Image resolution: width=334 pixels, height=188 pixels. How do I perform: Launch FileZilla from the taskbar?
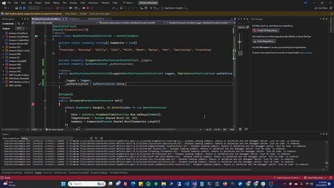tap(125, 184)
